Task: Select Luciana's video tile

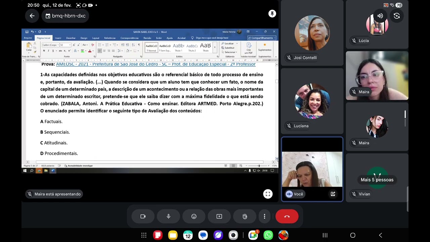Action: pos(312,101)
